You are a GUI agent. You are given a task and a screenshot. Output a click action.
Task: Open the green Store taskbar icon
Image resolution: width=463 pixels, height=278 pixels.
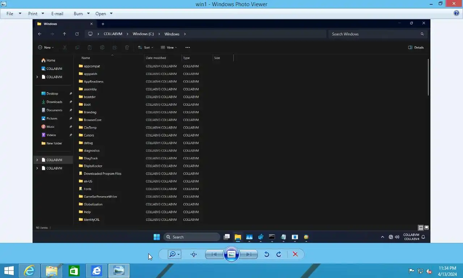[x=74, y=271]
